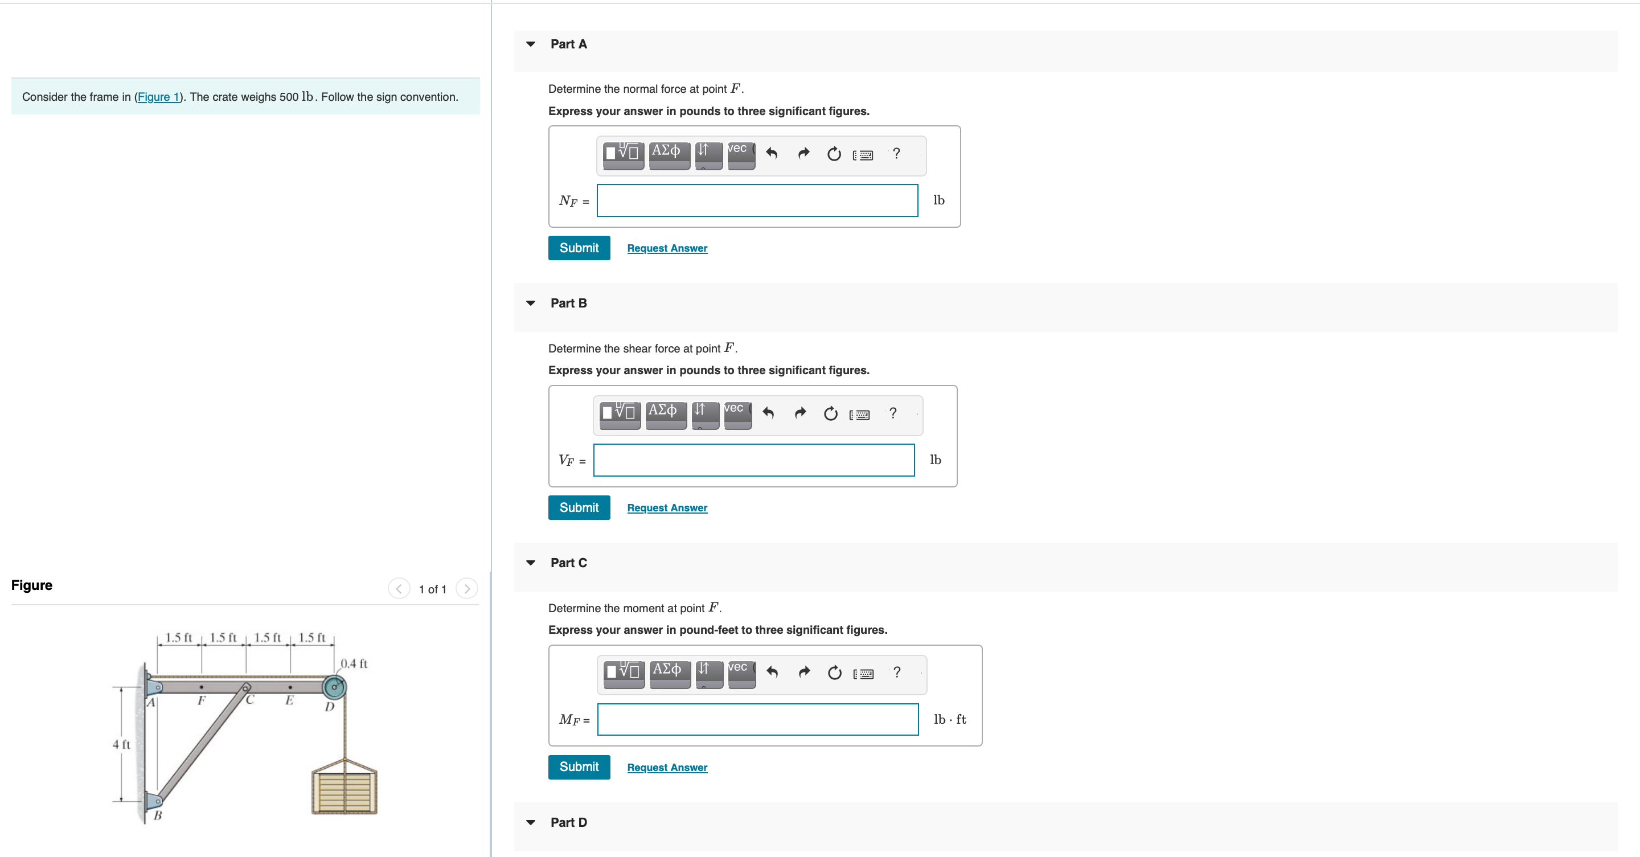Go to next figure arrow
Image resolution: width=1640 pixels, height=857 pixels.
pos(467,589)
